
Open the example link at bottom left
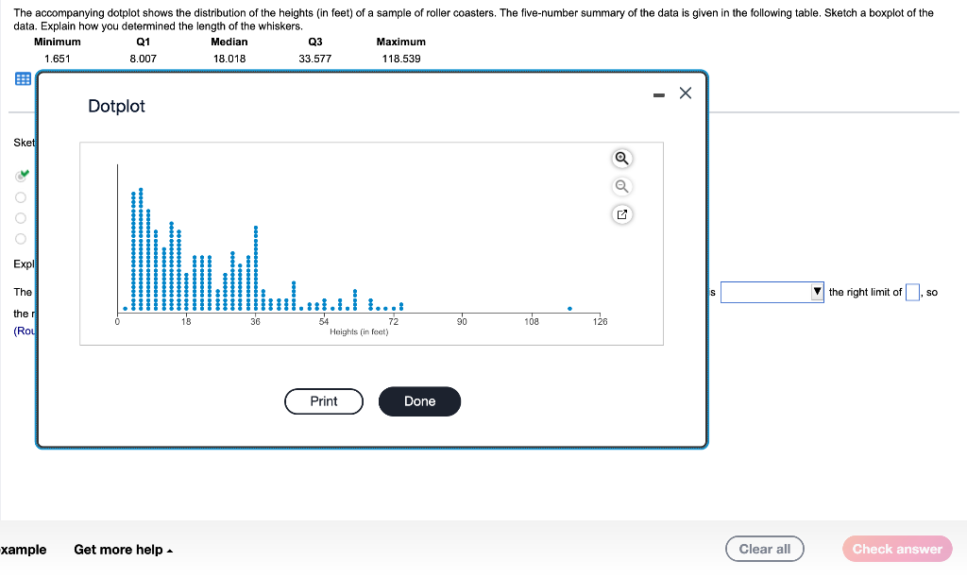click(23, 549)
